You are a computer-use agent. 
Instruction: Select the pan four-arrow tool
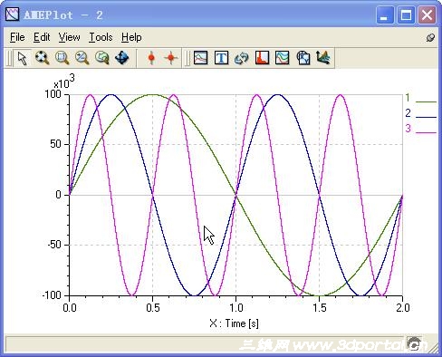[x=122, y=58]
